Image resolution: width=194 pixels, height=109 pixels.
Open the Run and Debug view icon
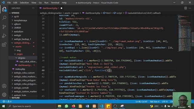[x=4, y=36]
